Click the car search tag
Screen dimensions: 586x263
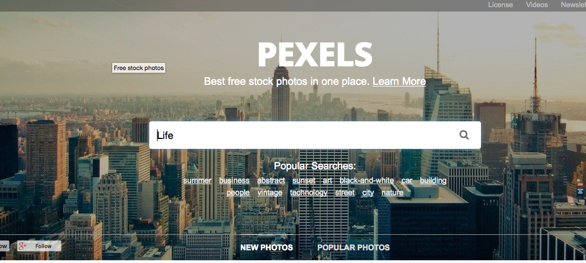point(407,180)
